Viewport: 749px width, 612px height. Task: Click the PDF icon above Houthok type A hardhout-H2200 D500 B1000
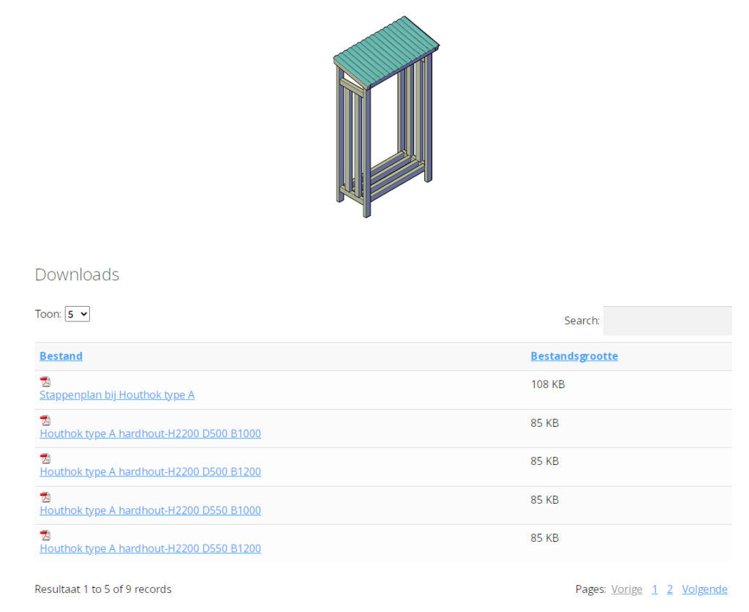[45, 419]
